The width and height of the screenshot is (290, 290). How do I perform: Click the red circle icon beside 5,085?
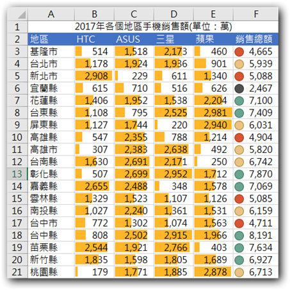point(239,198)
